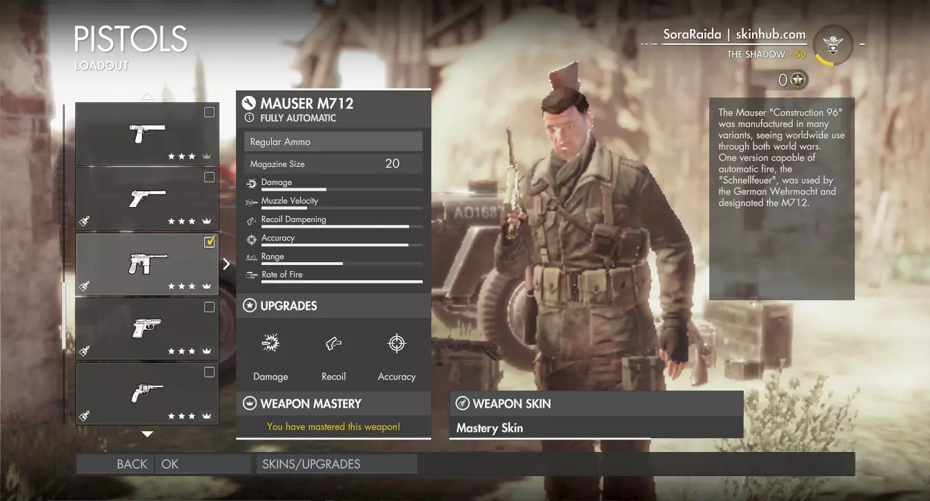Select the fourth pistol thumbnail in the list
Viewport: 930px width, 501px height.
point(147,328)
